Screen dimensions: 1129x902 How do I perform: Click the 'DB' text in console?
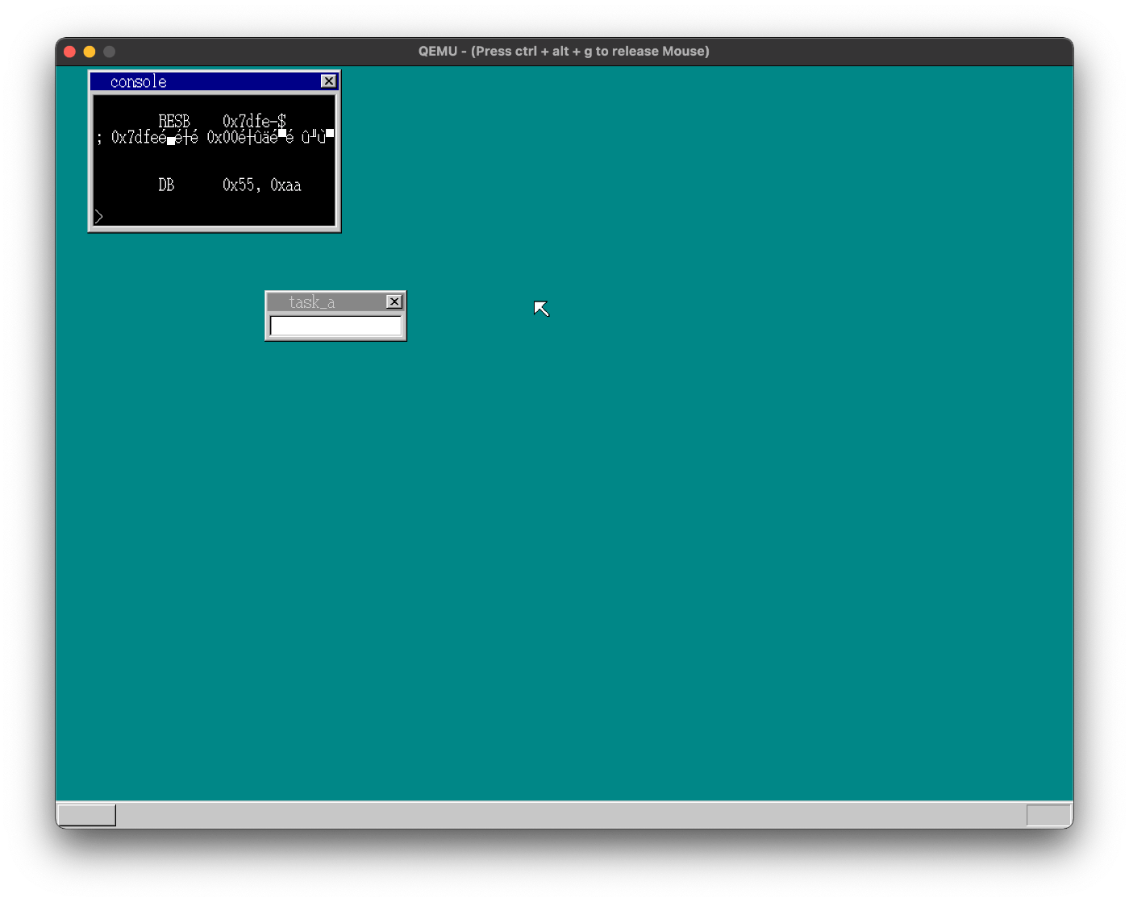pos(166,185)
